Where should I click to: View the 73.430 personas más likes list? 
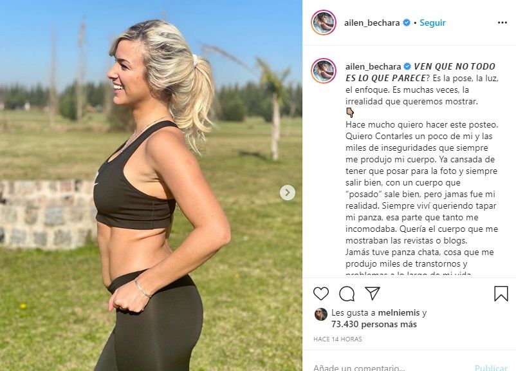[374, 324]
